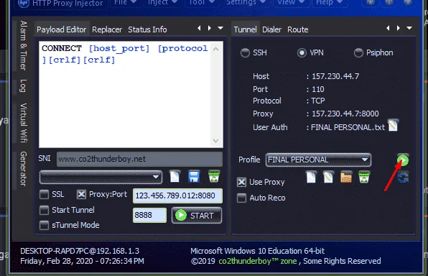
Task: Click the START button
Action: pos(197,216)
